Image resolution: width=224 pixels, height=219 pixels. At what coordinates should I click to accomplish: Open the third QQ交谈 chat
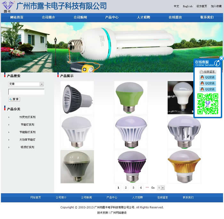tap(208, 89)
